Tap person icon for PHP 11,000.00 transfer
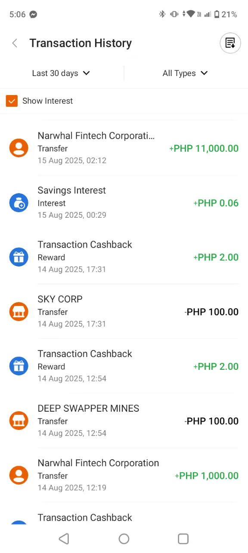The width and height of the screenshot is (248, 553). (x=19, y=148)
